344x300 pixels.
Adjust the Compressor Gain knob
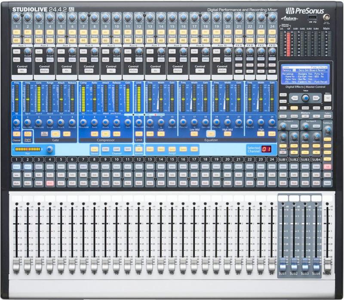[x=128, y=122]
